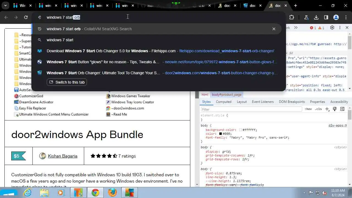
Task: Click 'Ultimate Windows Context Menu Customizer' entry
Action: [54, 114]
